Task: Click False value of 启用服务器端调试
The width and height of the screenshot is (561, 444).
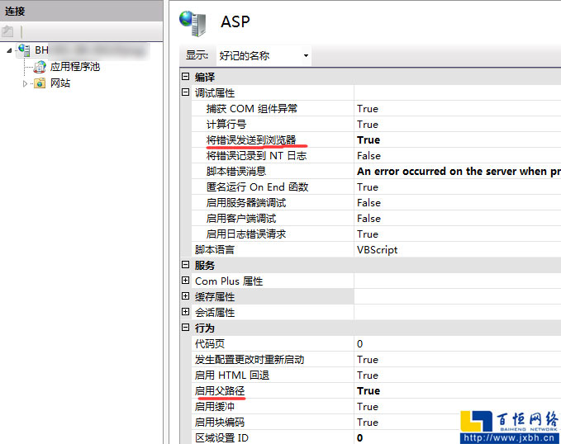Action: click(368, 203)
